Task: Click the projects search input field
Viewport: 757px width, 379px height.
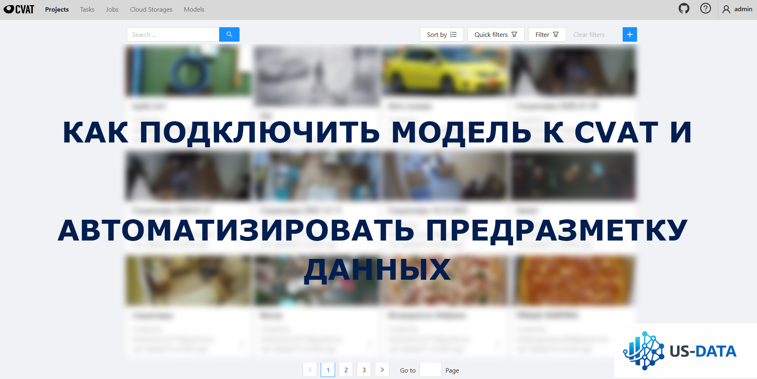Action: [x=173, y=34]
